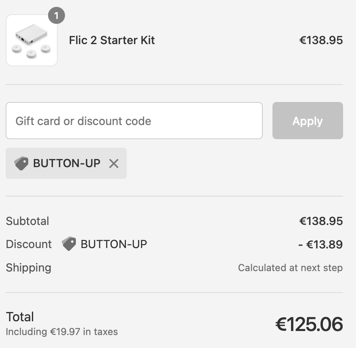This screenshot has width=356, height=348.
Task: Click the Subtotal label
Action: [27, 221]
